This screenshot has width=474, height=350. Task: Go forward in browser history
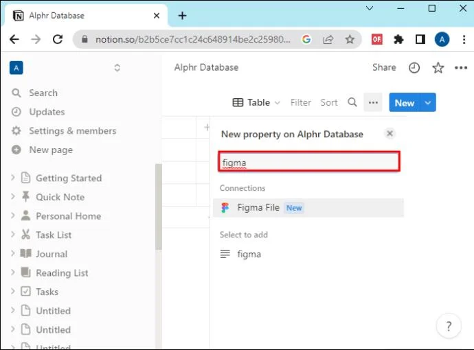click(36, 39)
